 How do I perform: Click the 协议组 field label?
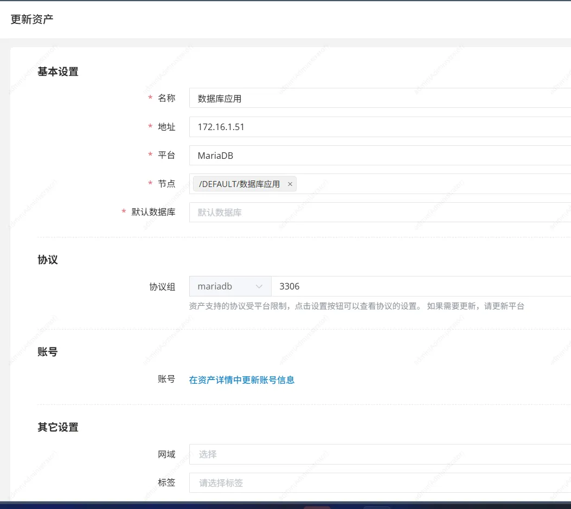[162, 287]
